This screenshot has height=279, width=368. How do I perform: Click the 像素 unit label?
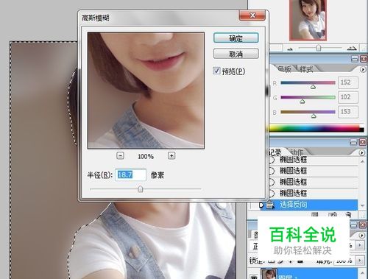[158, 175]
